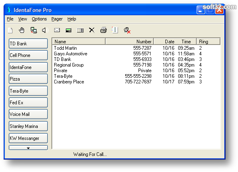Image resolution: width=238 pixels, height=172 pixels.
Task: Click the hand stop toolbar icon
Action: [22, 30]
